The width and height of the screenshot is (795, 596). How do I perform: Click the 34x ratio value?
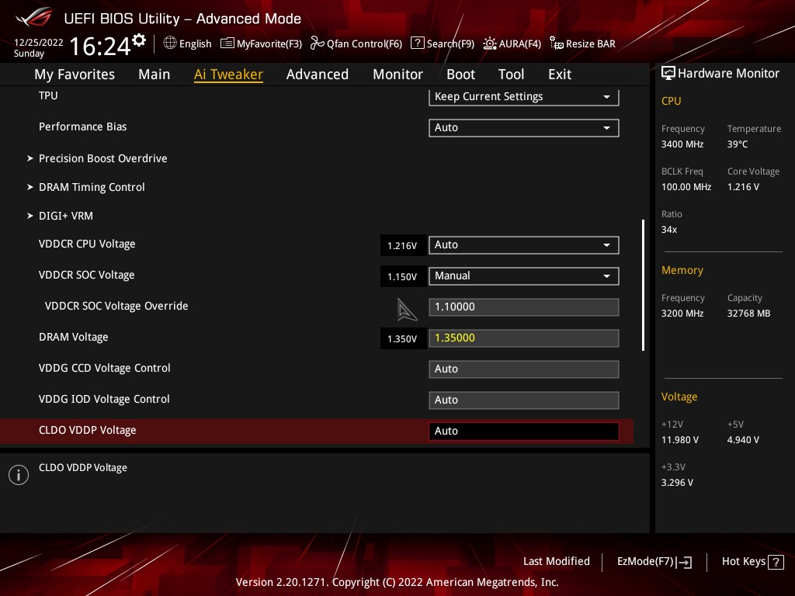[668, 230]
